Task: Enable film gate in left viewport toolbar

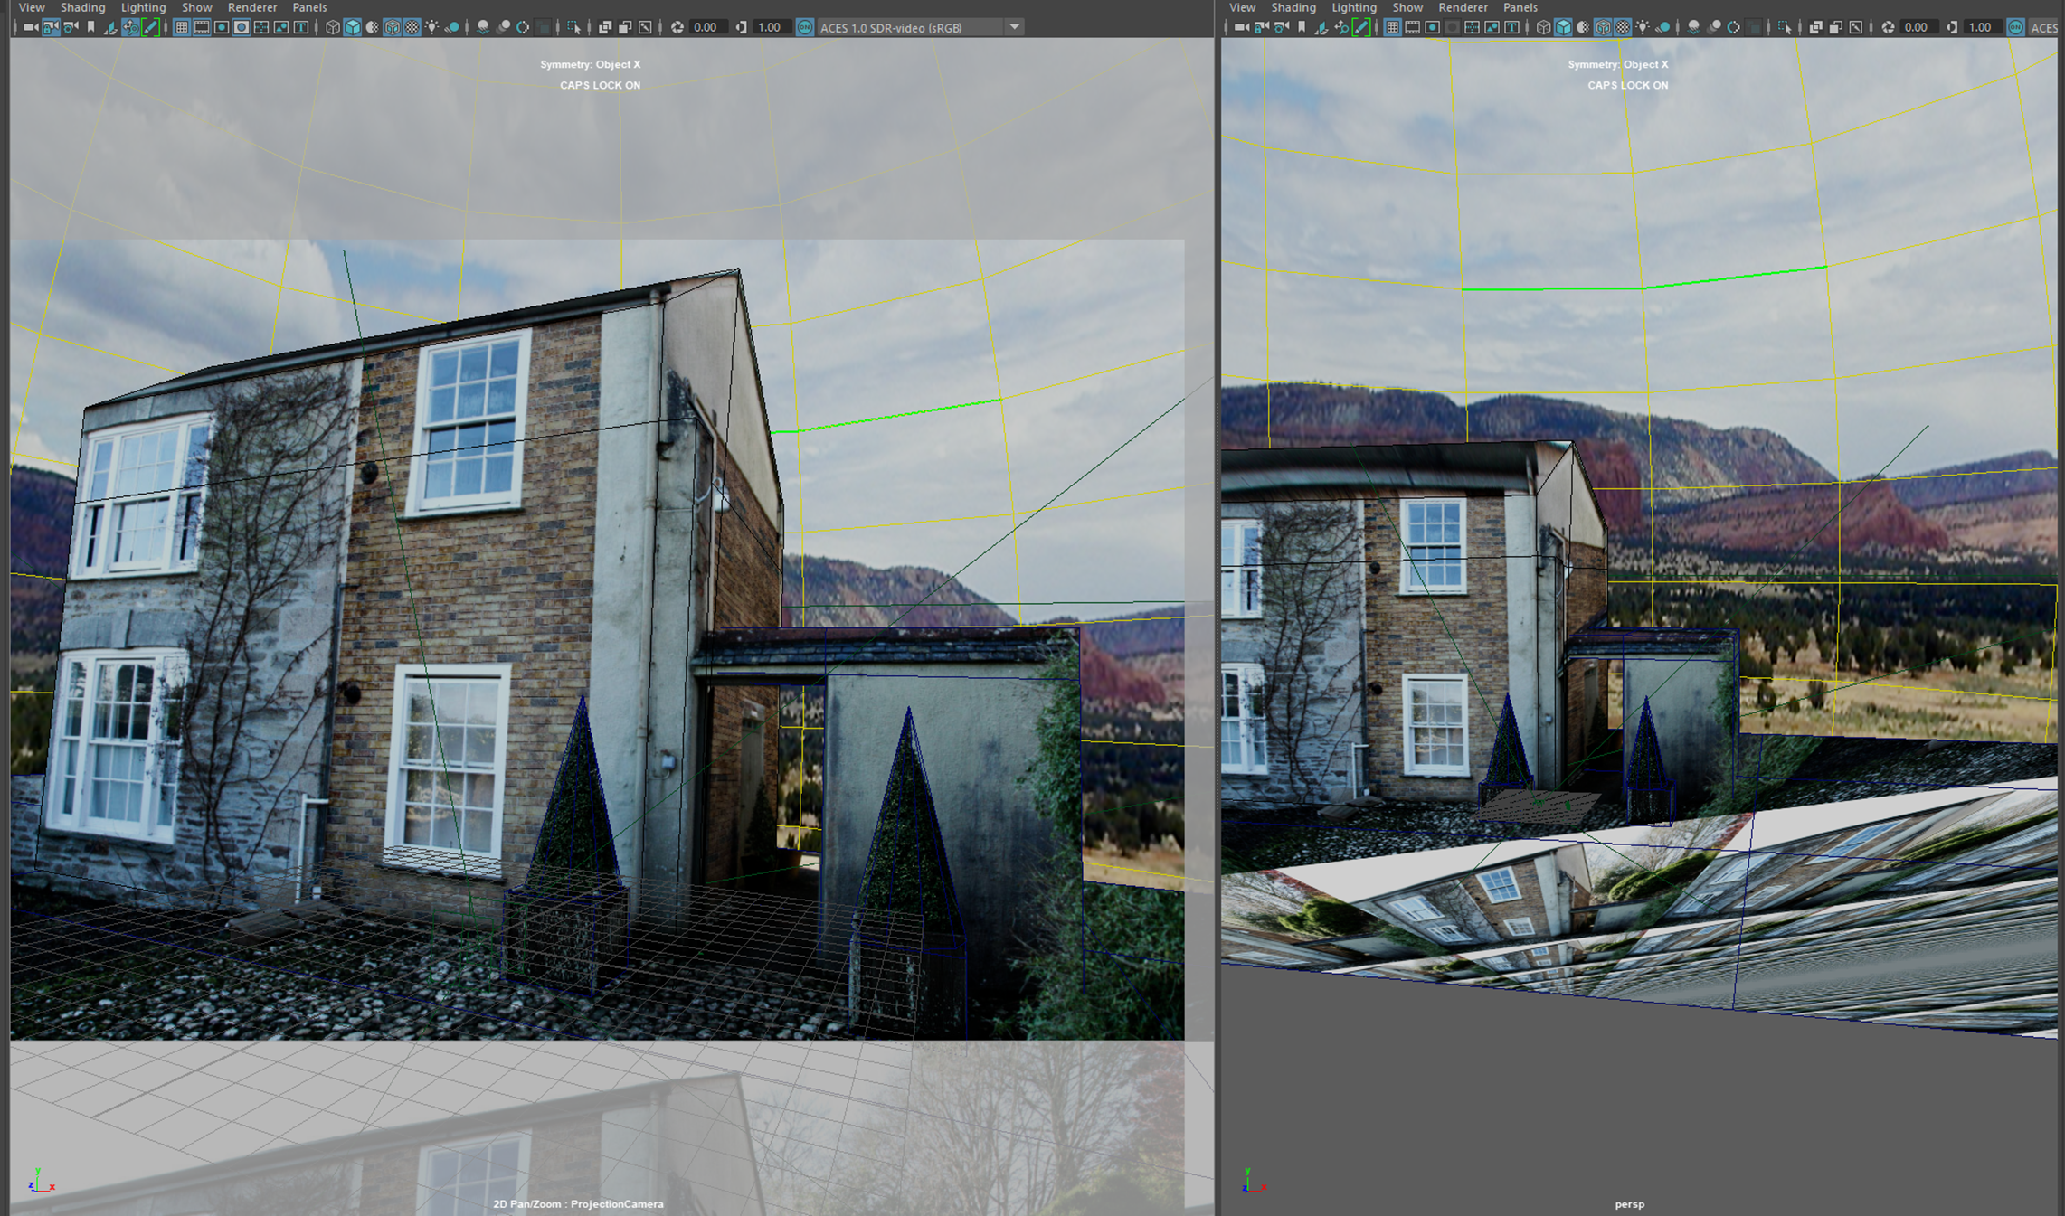Action: [x=202, y=27]
